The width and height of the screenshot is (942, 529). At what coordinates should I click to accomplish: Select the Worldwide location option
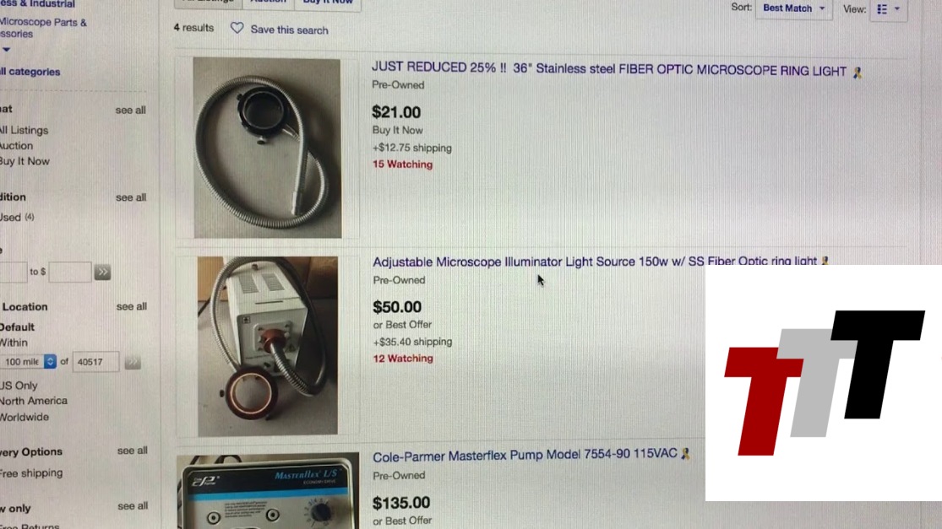pyautogui.click(x=25, y=417)
